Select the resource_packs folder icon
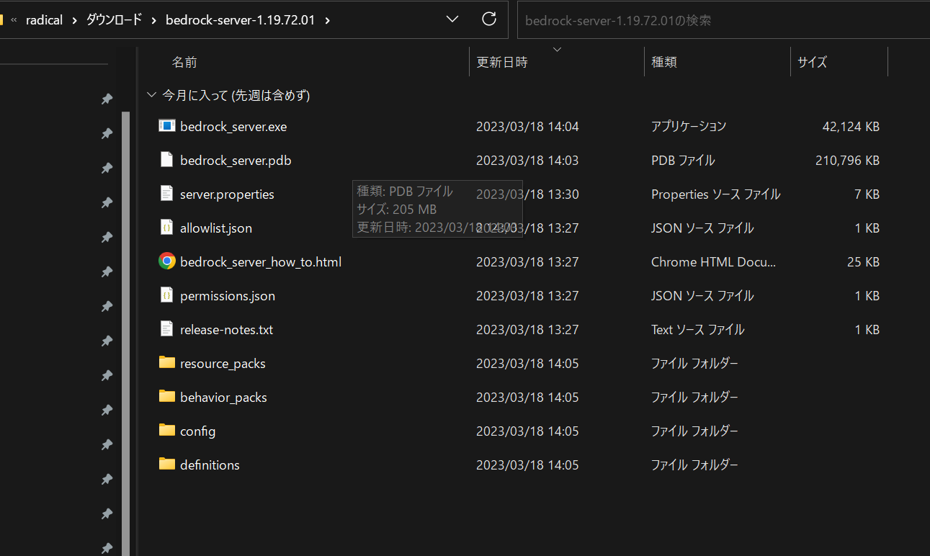 (x=166, y=363)
